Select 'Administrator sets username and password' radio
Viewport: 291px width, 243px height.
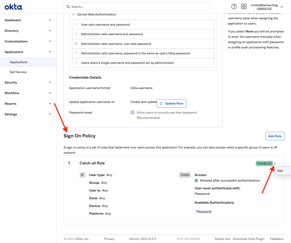pos(76,34)
